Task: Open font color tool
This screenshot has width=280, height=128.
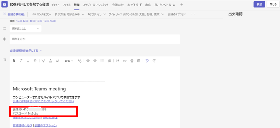Action: [50, 61]
